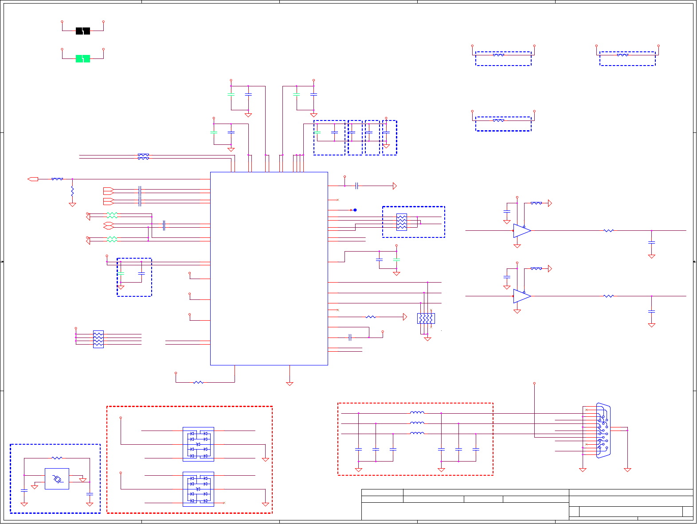Screen dimensions: 697x524
Task: Pick the lower op-amp buffer triangle
Action: click(522, 296)
